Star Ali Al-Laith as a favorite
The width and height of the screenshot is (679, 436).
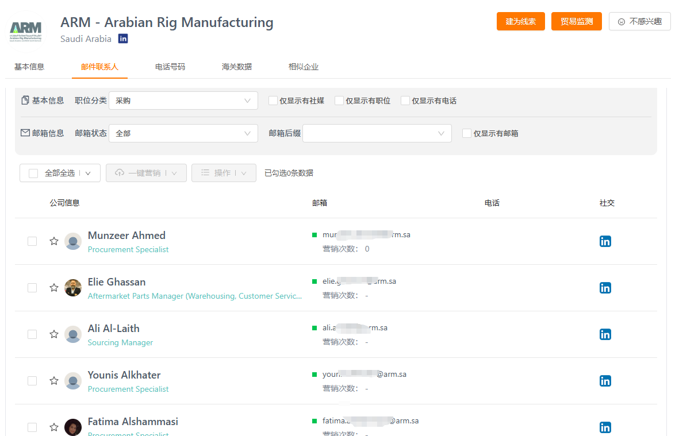53,334
